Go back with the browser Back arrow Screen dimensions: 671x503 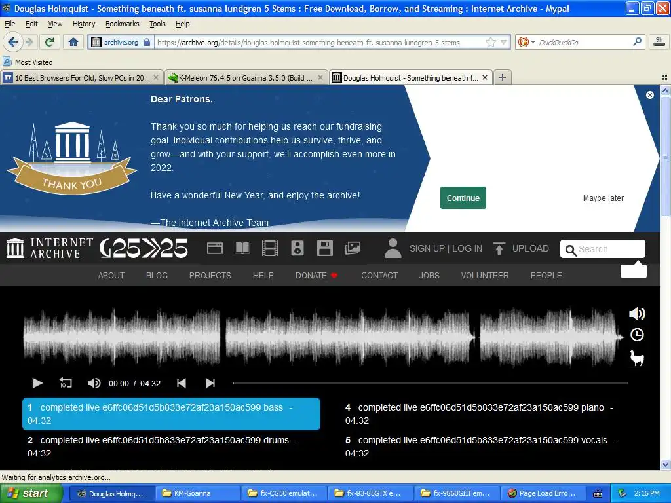(12, 42)
